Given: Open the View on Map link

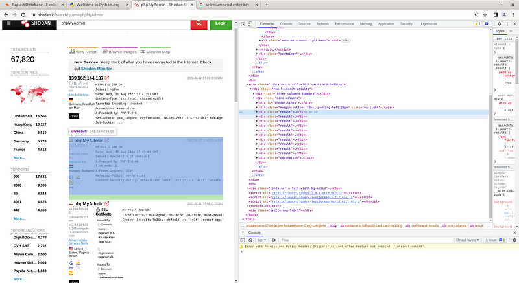Looking at the screenshot, I should [x=155, y=52].
